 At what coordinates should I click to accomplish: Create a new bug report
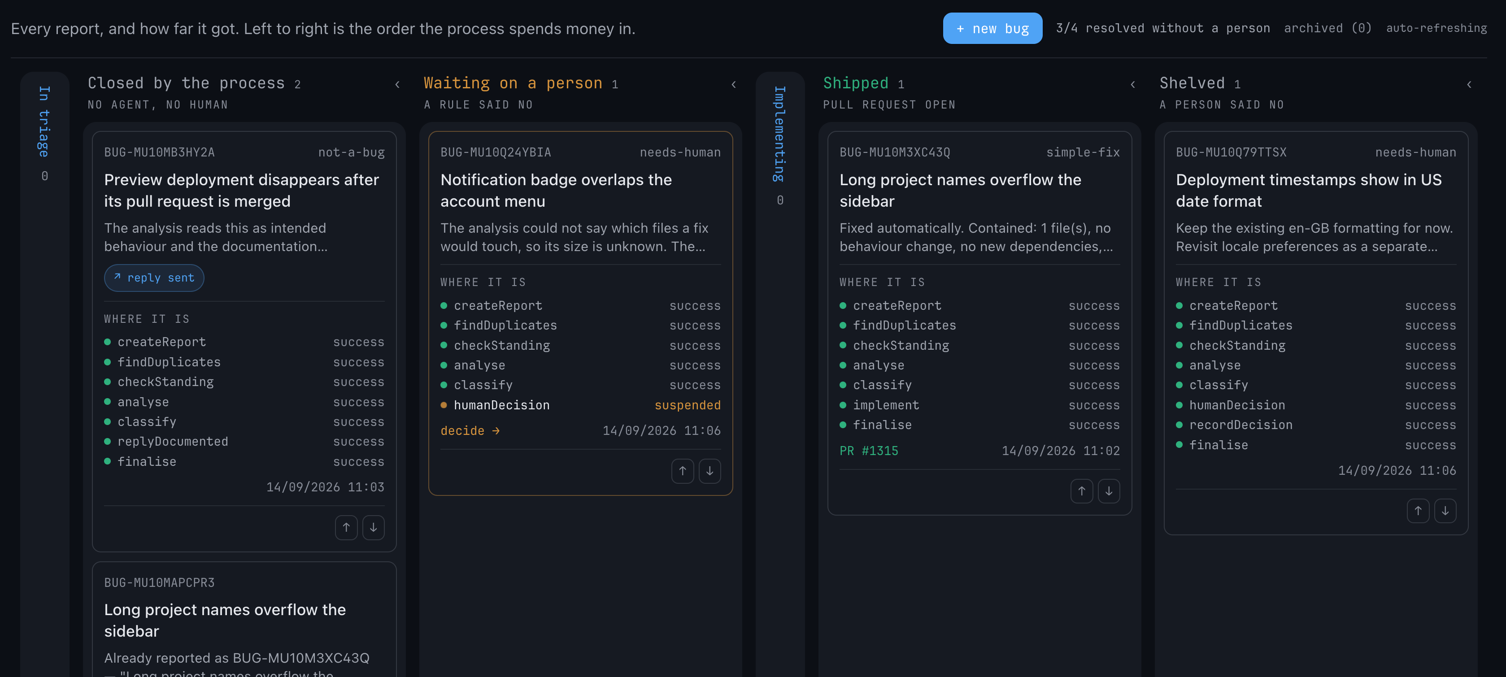point(992,28)
